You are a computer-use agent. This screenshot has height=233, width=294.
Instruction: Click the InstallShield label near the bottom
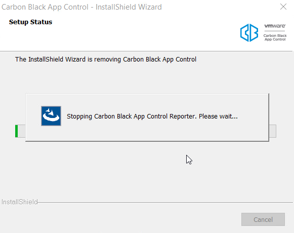point(20,202)
